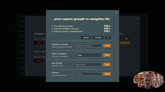This screenshot has width=165, height=92.
Task: Add the user script
Action: [x=107, y=64]
